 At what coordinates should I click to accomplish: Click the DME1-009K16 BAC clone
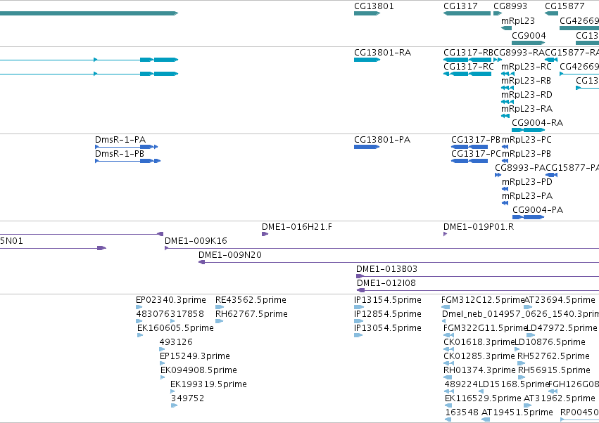382,248
